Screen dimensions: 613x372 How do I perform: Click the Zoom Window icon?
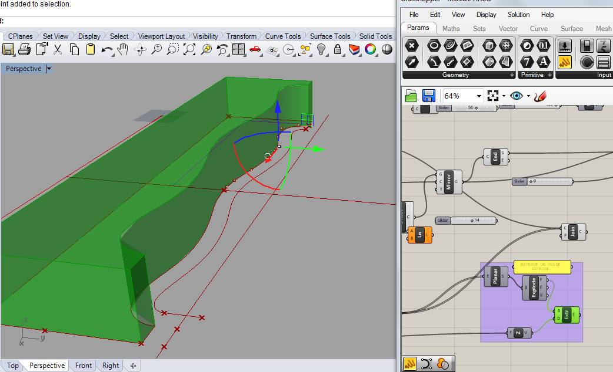pos(173,49)
